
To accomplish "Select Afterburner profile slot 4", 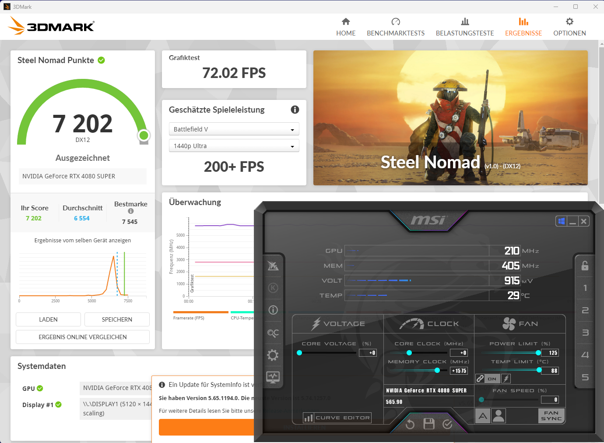I will point(585,355).
